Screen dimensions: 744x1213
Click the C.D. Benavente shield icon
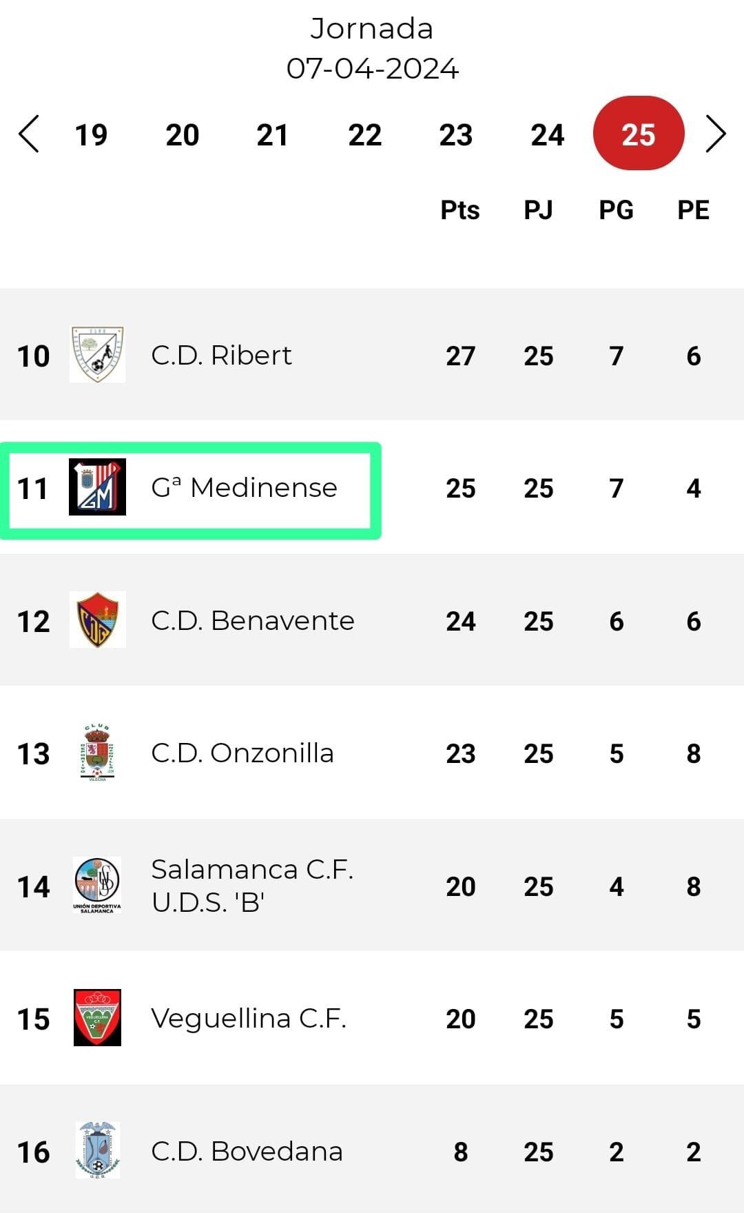[x=97, y=620]
